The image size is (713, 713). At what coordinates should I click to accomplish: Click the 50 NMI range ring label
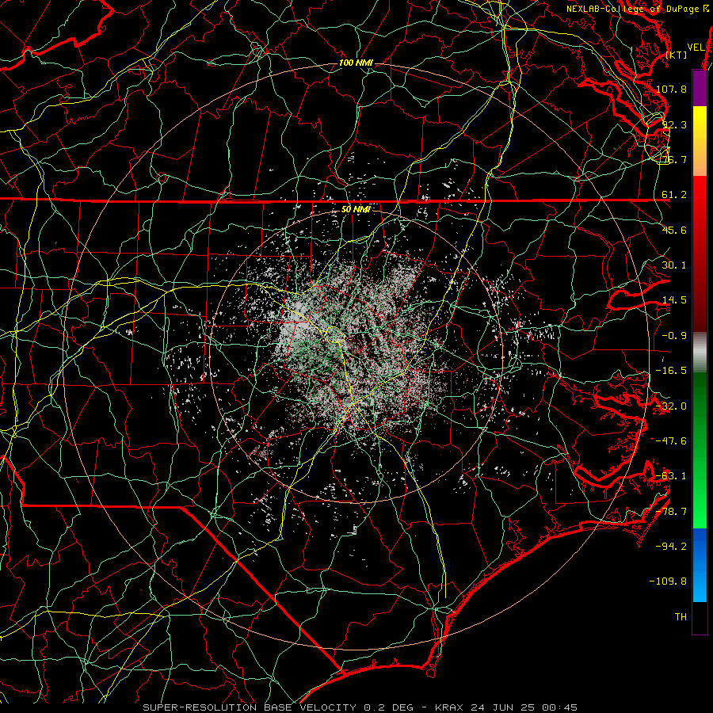point(356,210)
